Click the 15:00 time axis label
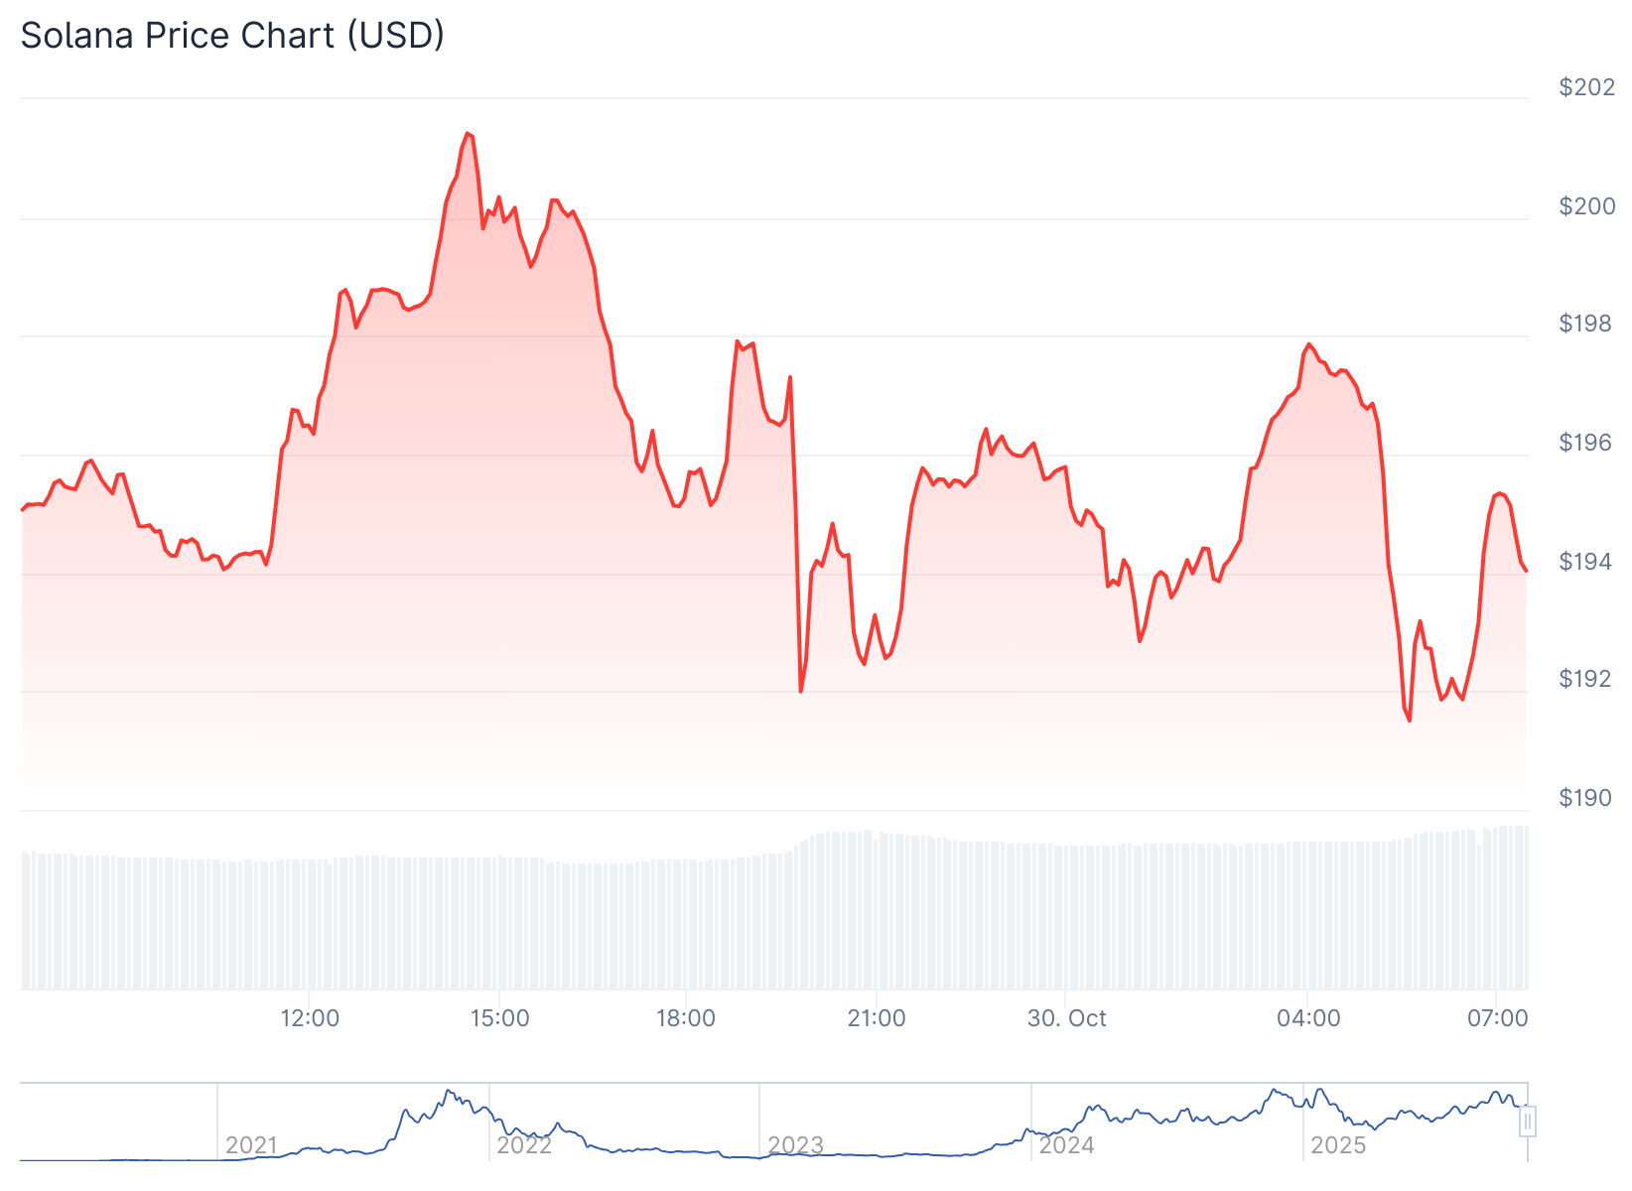 pos(498,1018)
